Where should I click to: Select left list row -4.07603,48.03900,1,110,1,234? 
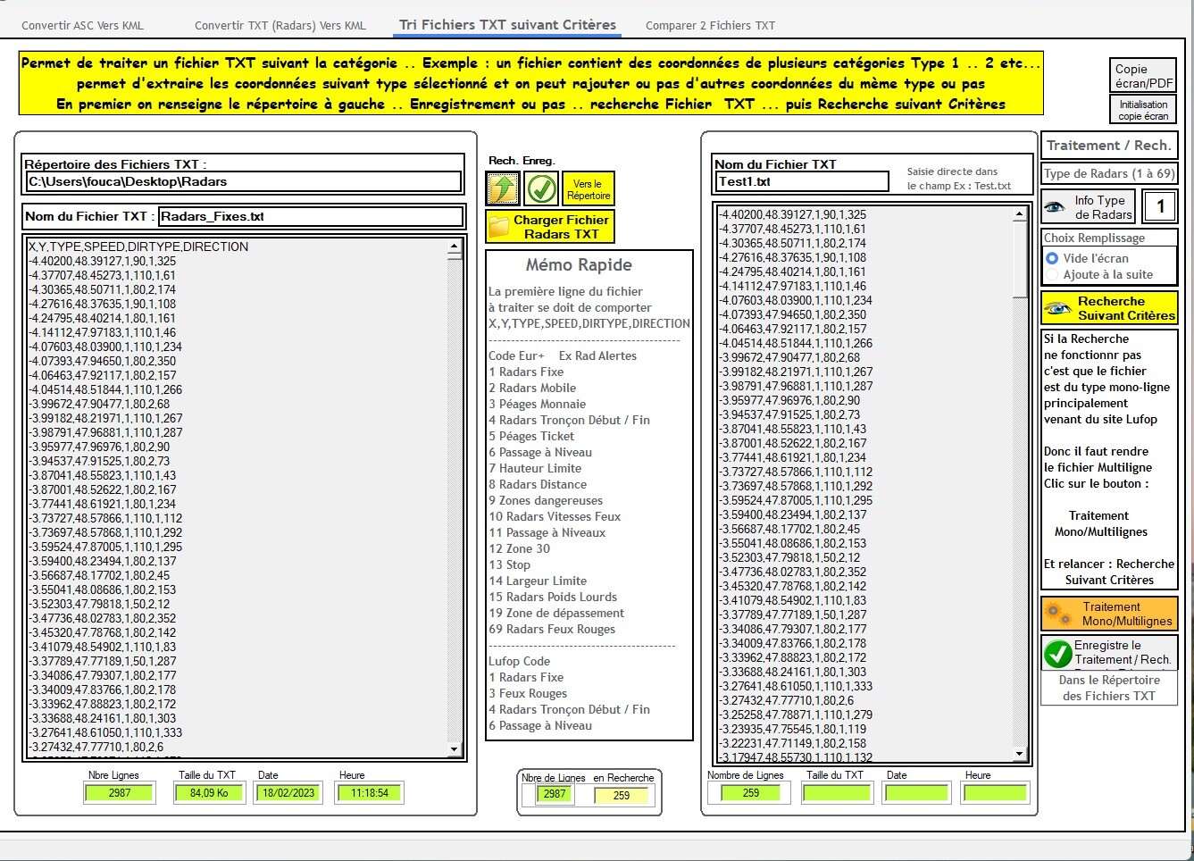click(x=105, y=347)
